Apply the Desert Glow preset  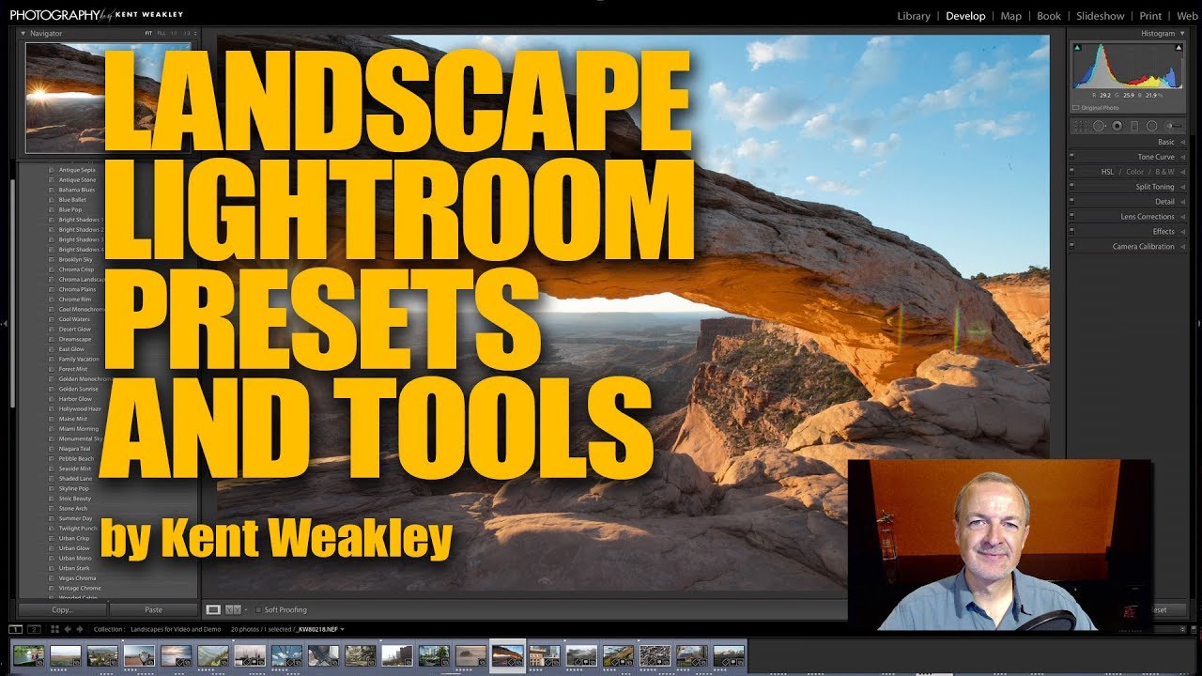click(75, 330)
